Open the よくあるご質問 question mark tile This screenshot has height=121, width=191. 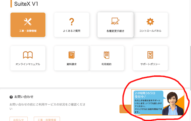coord(72,25)
